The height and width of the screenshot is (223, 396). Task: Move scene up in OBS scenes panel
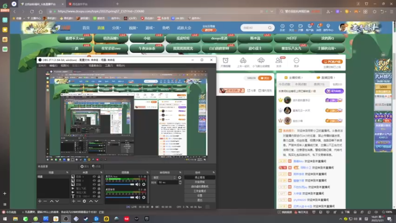(x=51, y=201)
